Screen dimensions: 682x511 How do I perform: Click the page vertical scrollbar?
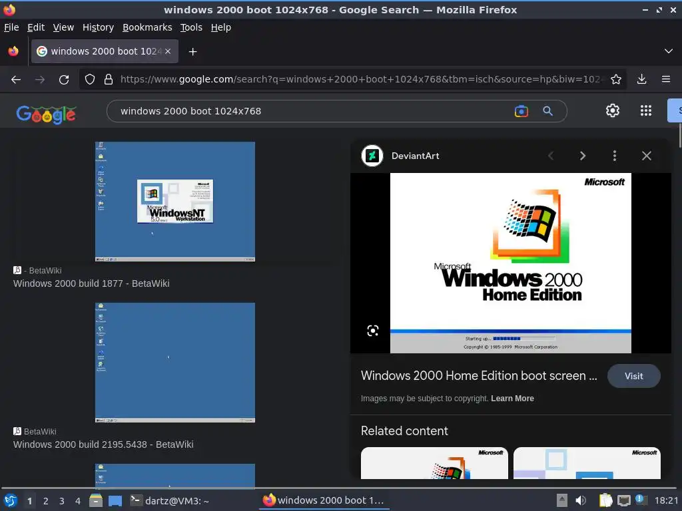click(679, 137)
